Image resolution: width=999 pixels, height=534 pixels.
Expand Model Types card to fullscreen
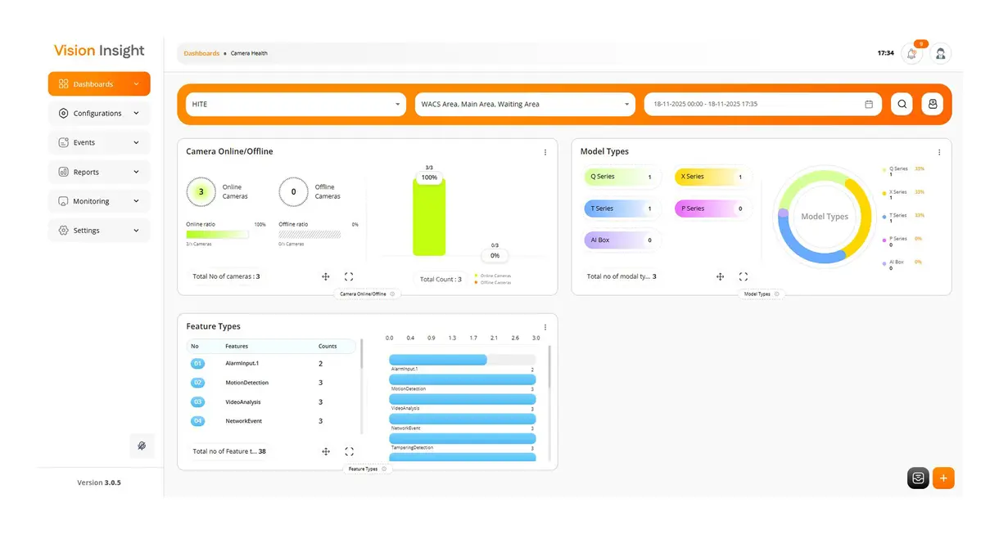point(744,277)
